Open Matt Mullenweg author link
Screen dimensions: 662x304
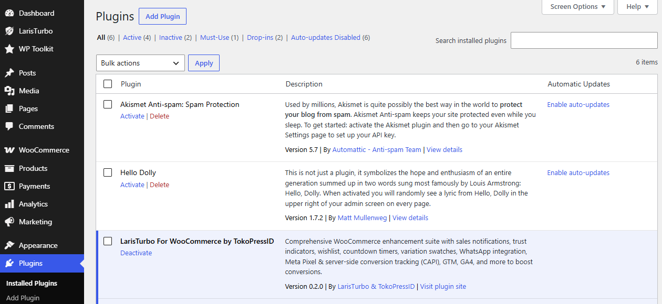(362, 218)
